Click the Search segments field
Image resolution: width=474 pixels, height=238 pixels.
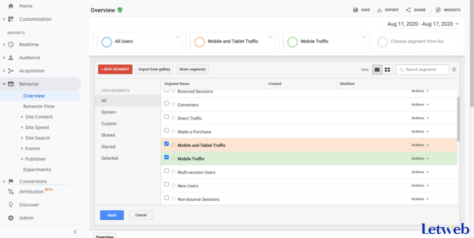[422, 69]
